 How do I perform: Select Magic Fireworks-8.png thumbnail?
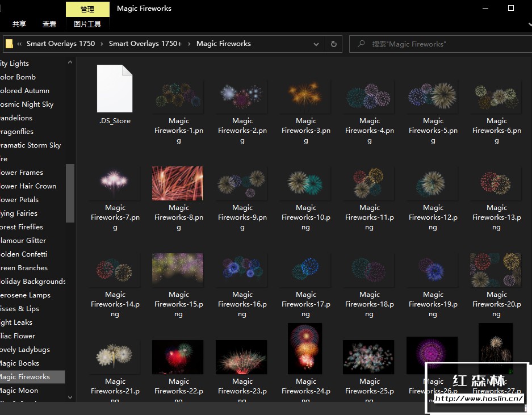[x=178, y=183]
